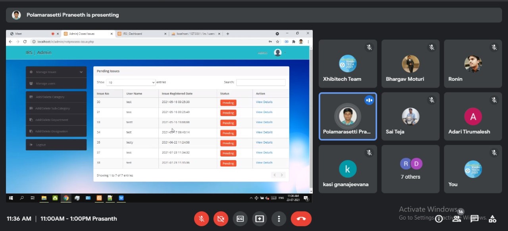Show the participants list people icon
508x231 pixels.
click(x=456, y=219)
